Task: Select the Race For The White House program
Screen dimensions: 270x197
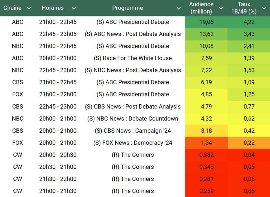Action: (x=133, y=58)
